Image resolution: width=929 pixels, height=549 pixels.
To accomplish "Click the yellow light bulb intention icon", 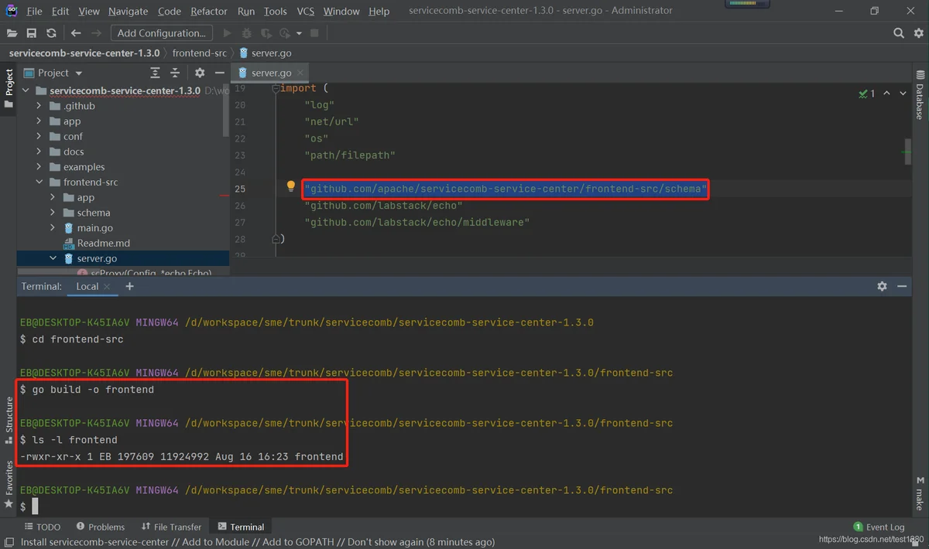I will coord(291,186).
